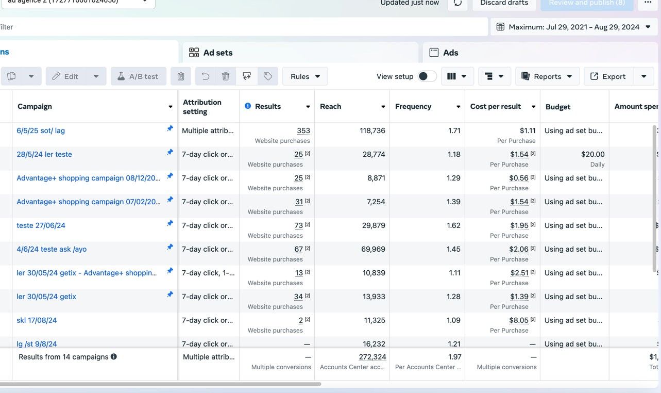
Task: Click the refresh icon near Updated just now
Action: pos(457,3)
